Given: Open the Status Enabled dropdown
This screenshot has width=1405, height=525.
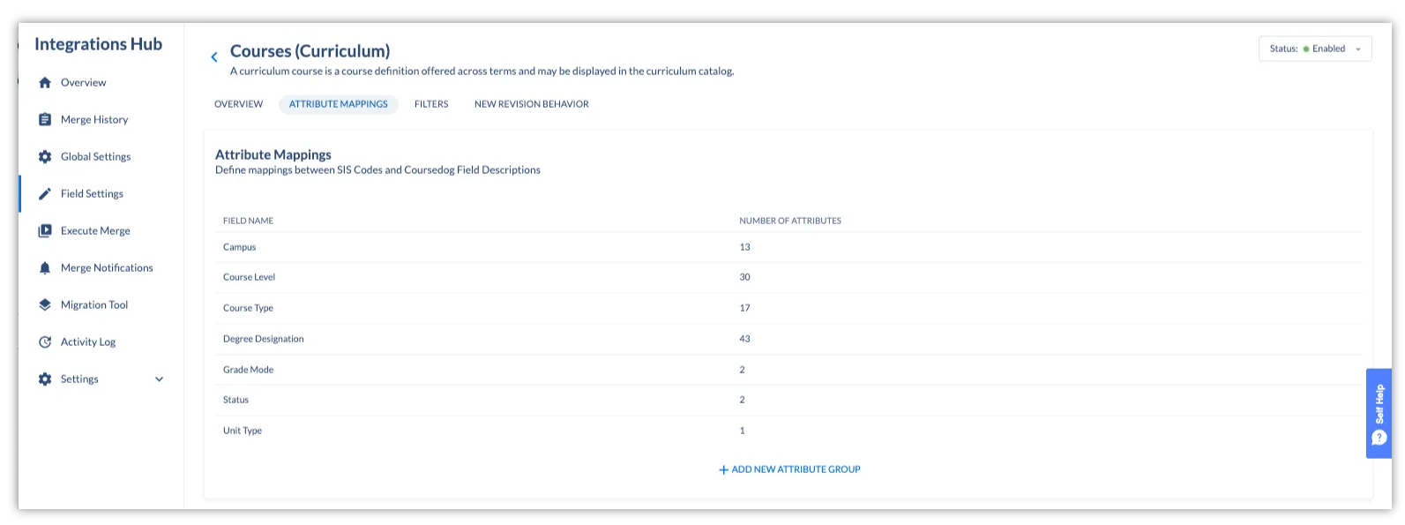Looking at the screenshot, I should 1315,49.
